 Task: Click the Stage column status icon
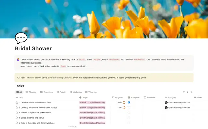click(80, 97)
